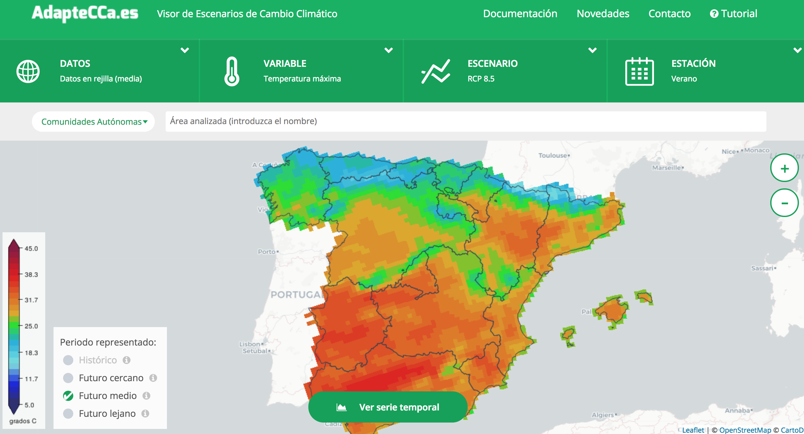Open the OpenStreetMap attribution link
Screen dimensions: 804x434
pyautogui.click(x=745, y=430)
